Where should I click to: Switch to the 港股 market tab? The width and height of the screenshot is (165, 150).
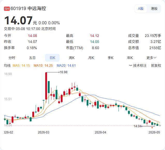(x=154, y=9)
